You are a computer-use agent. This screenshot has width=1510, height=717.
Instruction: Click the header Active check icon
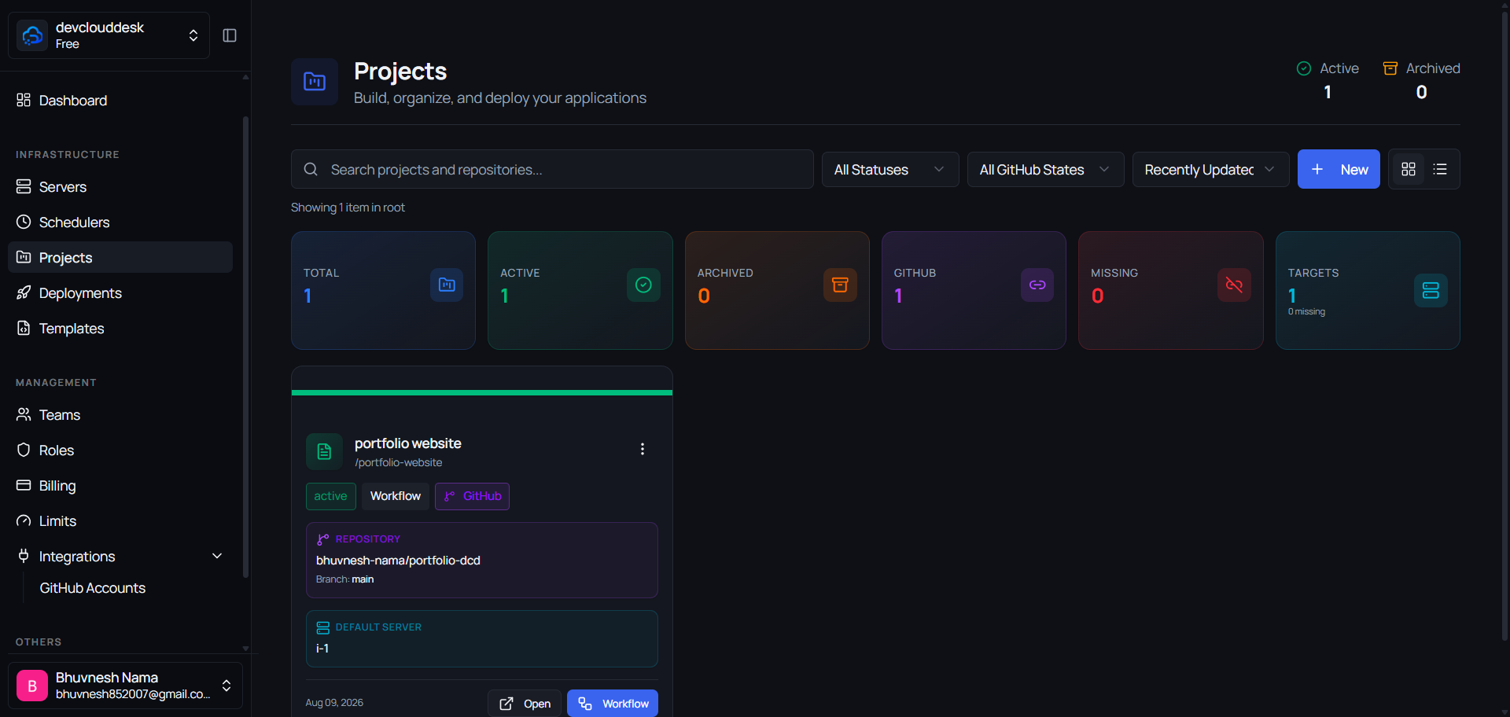(x=1304, y=68)
